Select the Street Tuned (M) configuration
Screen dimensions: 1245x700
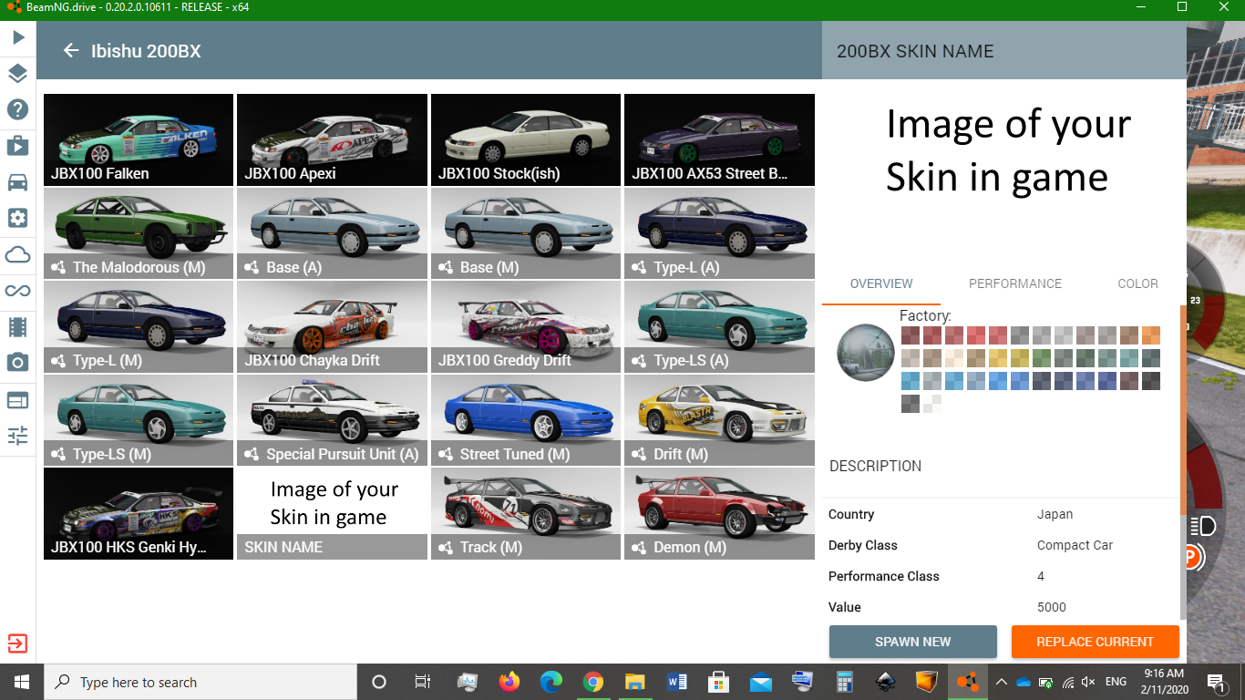pos(526,420)
